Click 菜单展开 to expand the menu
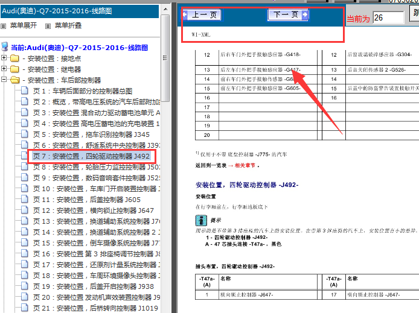 (24, 25)
